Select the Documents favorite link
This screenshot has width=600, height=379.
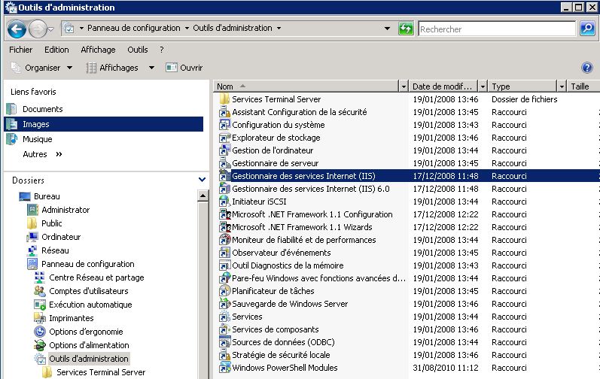point(42,109)
